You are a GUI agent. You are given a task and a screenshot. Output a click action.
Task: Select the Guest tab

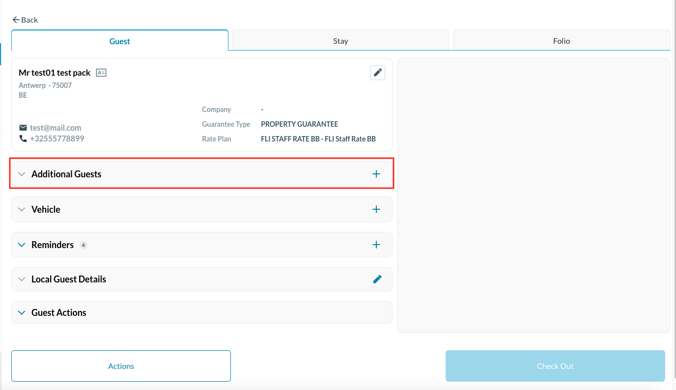point(120,41)
